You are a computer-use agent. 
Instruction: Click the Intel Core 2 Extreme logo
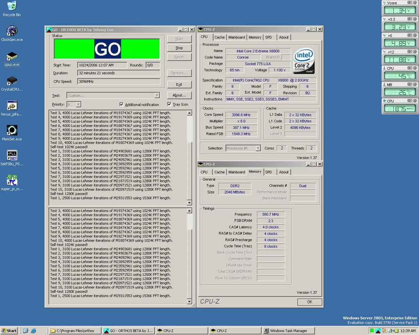[304, 61]
